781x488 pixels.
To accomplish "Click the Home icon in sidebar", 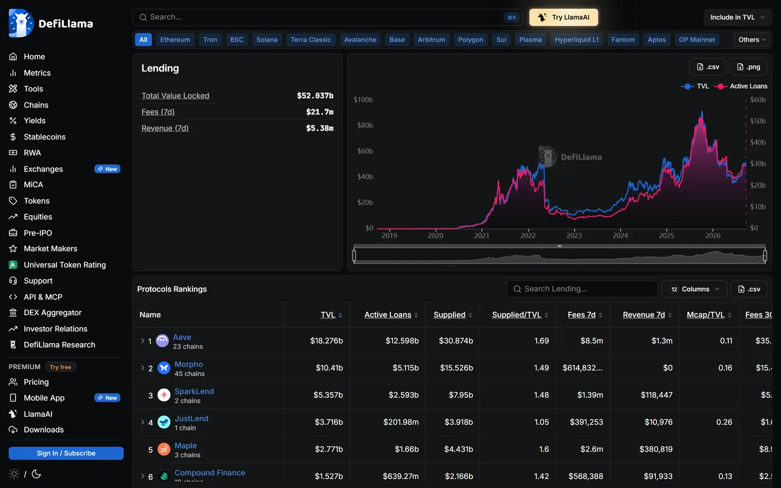I will 13,57.
